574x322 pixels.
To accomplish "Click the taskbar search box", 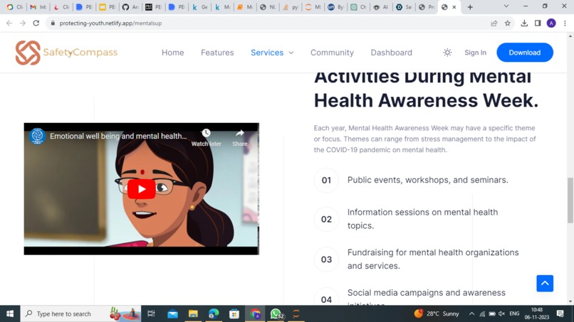I will click(80, 313).
